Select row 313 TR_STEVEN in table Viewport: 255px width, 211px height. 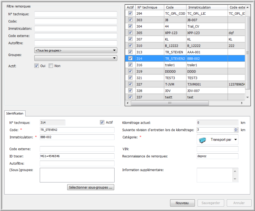point(175,52)
